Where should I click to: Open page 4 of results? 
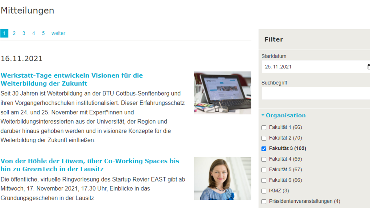34,33
